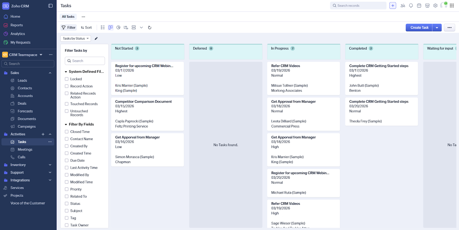Open Calls module in sidebar

[22, 157]
